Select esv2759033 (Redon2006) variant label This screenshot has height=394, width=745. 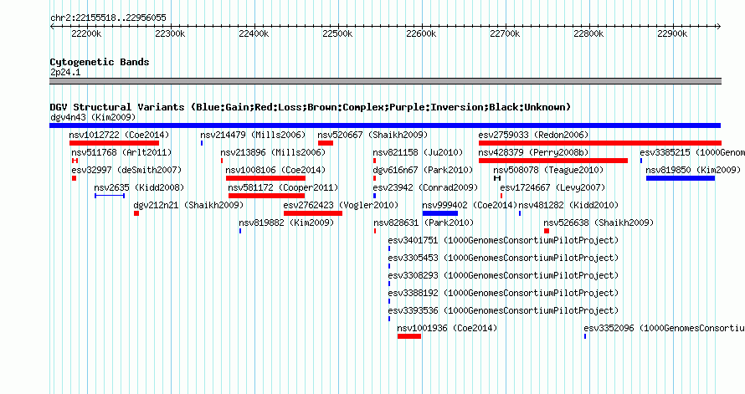[x=533, y=135]
